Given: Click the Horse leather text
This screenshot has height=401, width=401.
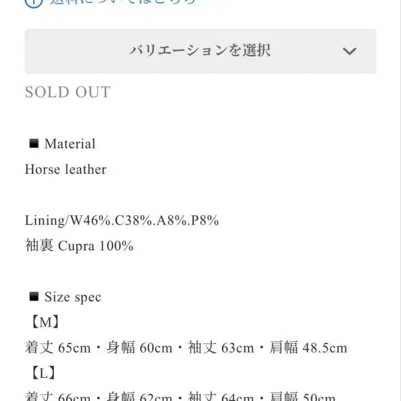Looking at the screenshot, I should click(66, 169).
